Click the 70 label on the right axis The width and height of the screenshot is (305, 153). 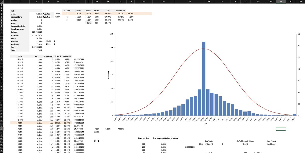pyautogui.click(x=299, y=34)
